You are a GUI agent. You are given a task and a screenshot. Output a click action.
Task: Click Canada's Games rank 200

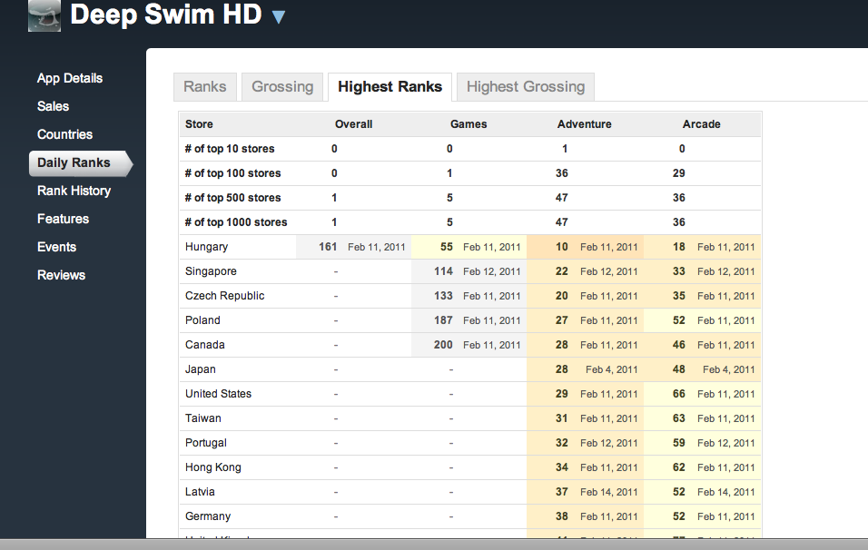coord(443,345)
